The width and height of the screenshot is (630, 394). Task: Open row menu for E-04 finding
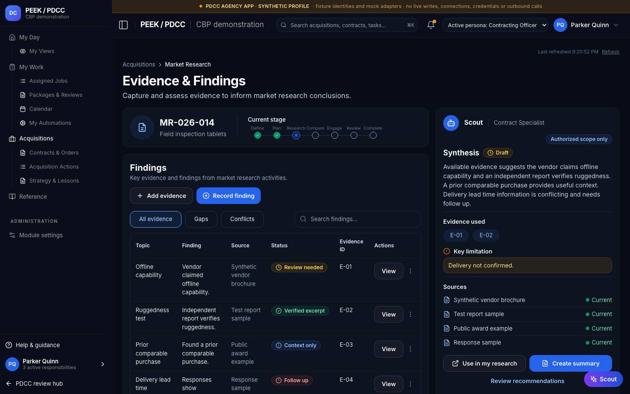pyautogui.click(x=410, y=384)
